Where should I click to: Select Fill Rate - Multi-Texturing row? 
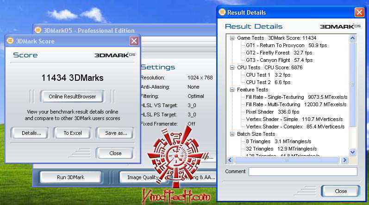(296, 105)
